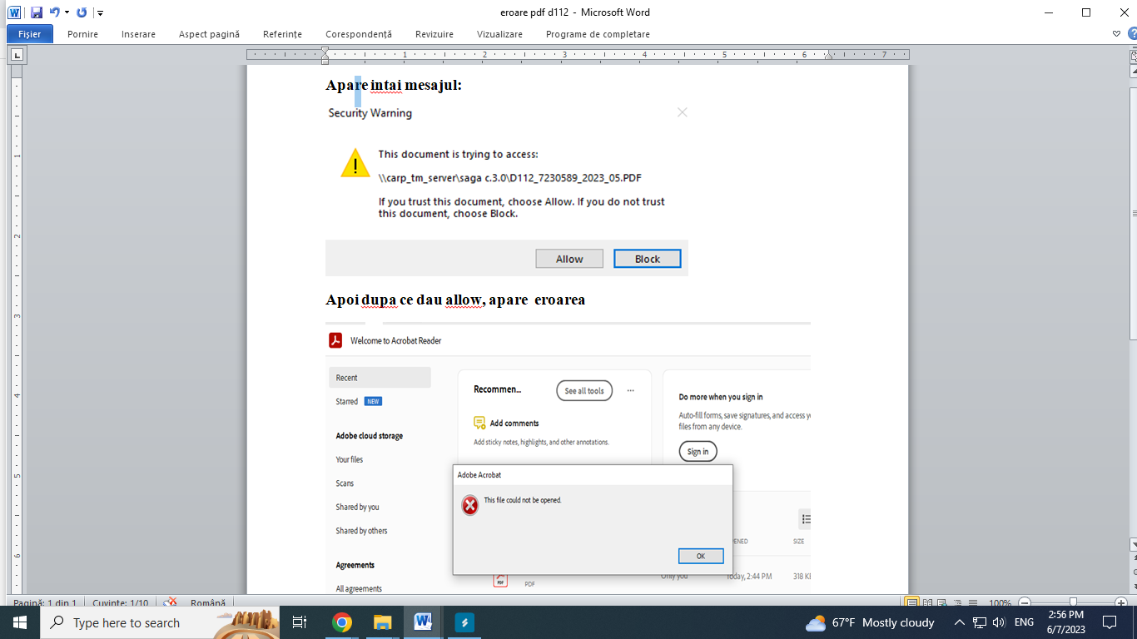The height and width of the screenshot is (639, 1137).
Task: Open the Windows Start menu
Action: coord(19,622)
